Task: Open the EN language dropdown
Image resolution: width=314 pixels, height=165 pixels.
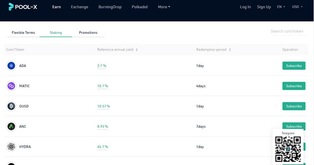Action: tap(281, 7)
